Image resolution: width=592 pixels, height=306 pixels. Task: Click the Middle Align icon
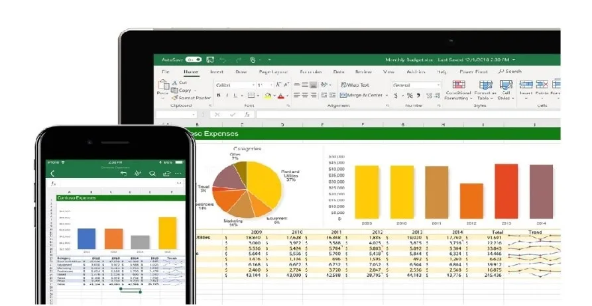[305, 85]
